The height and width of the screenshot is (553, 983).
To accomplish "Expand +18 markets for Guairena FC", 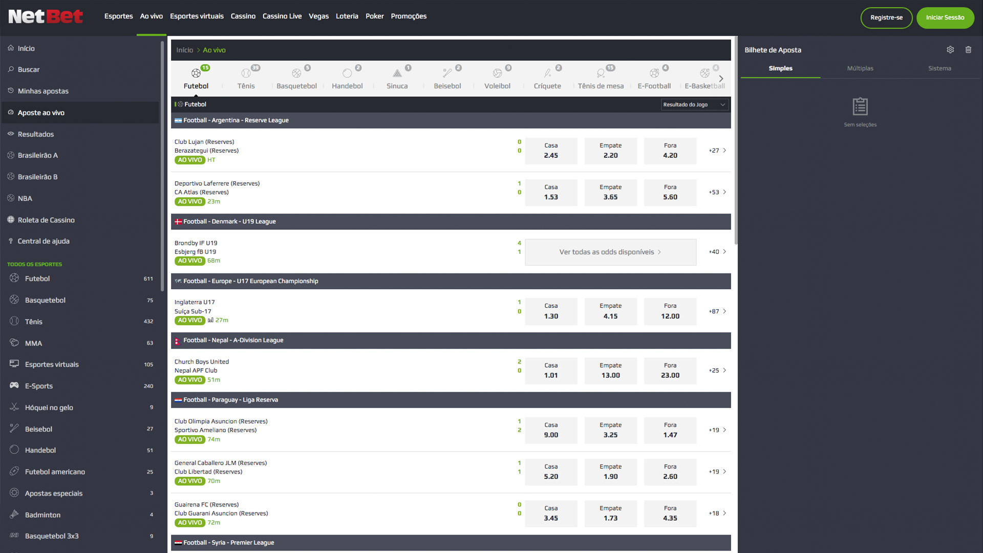I will (718, 513).
